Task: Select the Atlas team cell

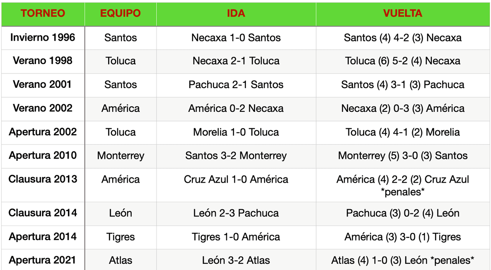Action: coord(120,260)
